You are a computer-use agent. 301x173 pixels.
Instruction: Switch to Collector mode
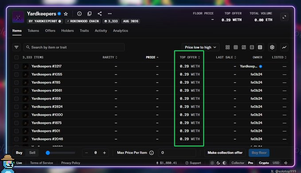pyautogui.click(x=238, y=163)
